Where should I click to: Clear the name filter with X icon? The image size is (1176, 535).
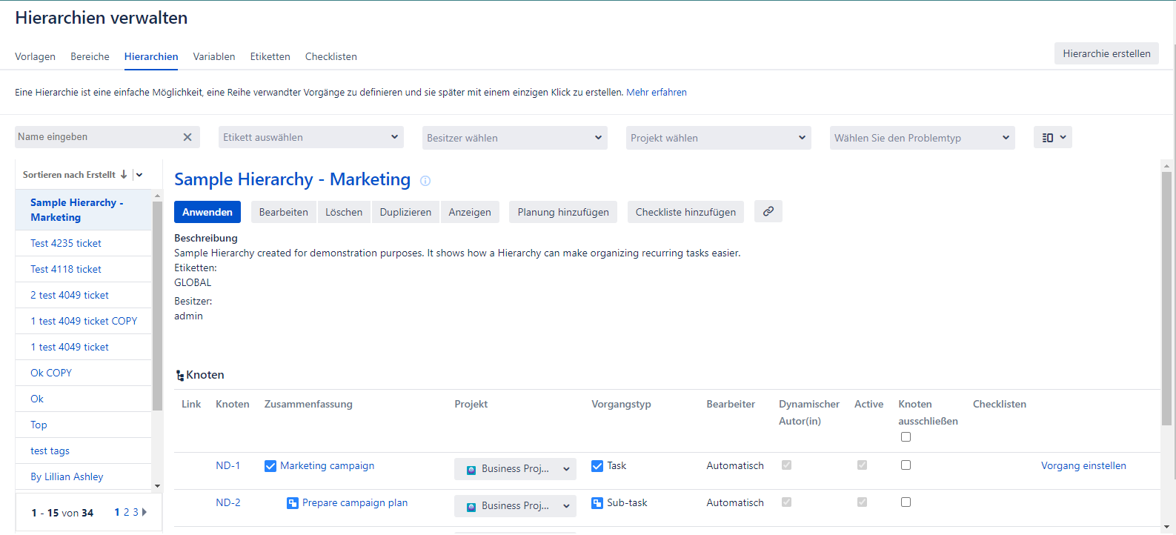coord(187,137)
